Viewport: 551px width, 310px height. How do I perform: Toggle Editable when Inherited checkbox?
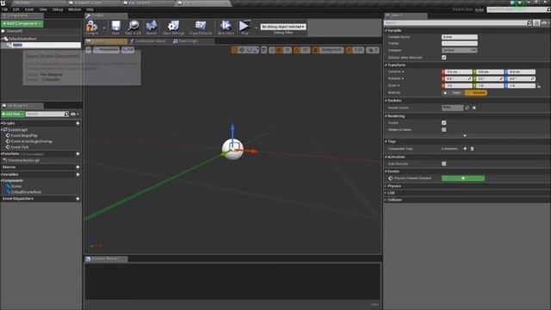(444, 58)
